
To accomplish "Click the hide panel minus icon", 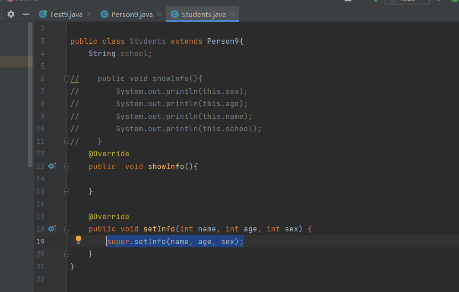I will click(x=26, y=14).
